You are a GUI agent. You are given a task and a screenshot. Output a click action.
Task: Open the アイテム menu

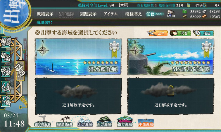pos(110,14)
